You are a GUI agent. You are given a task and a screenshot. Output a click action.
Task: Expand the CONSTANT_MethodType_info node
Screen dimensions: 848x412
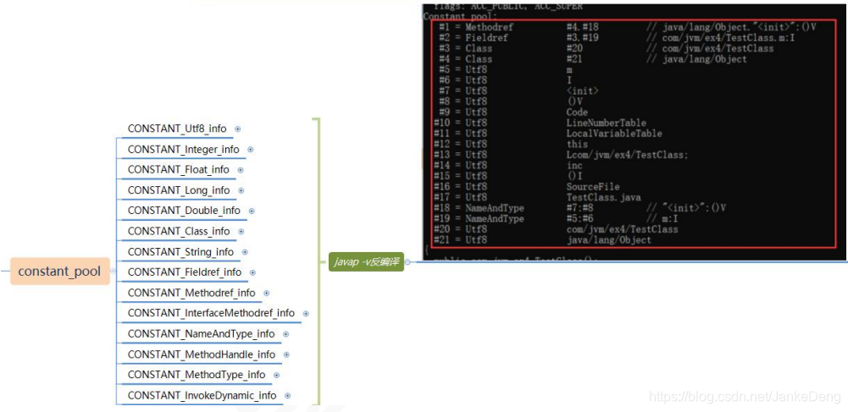click(276, 376)
